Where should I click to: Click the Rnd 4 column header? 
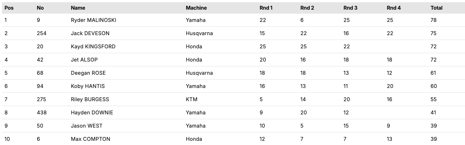coord(394,8)
